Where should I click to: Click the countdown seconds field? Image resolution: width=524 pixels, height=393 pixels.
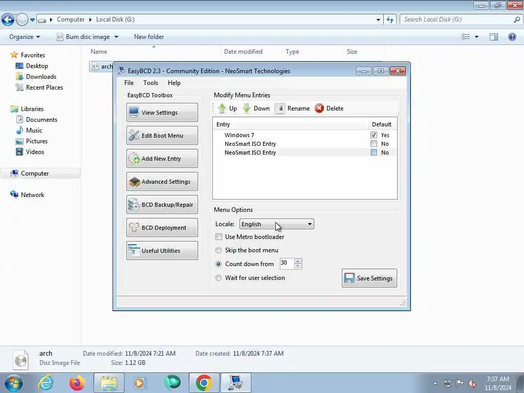pyautogui.click(x=287, y=264)
